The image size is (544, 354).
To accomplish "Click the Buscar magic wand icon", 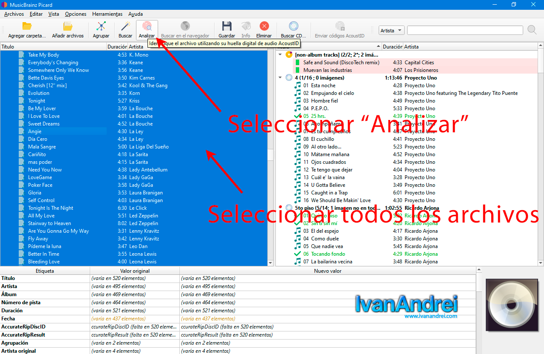I will point(125,26).
